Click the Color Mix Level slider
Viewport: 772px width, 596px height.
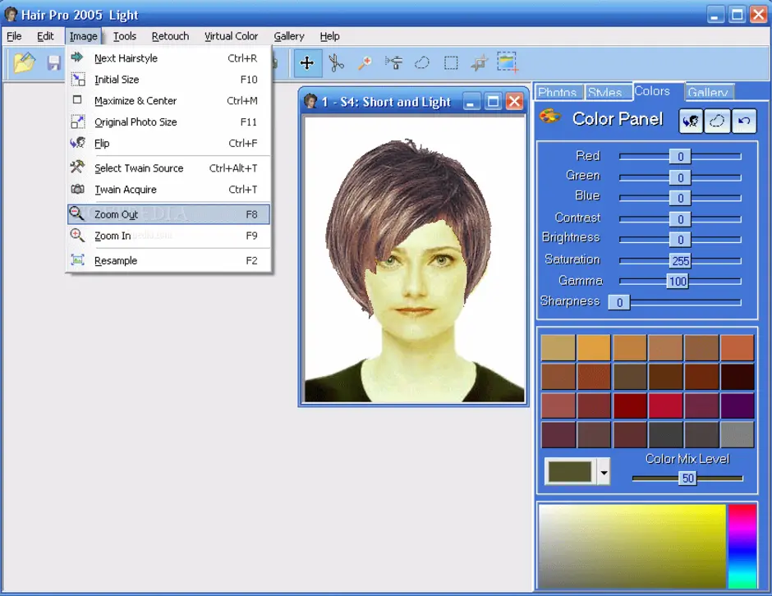pyautogui.click(x=687, y=478)
